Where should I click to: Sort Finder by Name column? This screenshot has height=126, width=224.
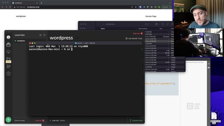(103, 29)
